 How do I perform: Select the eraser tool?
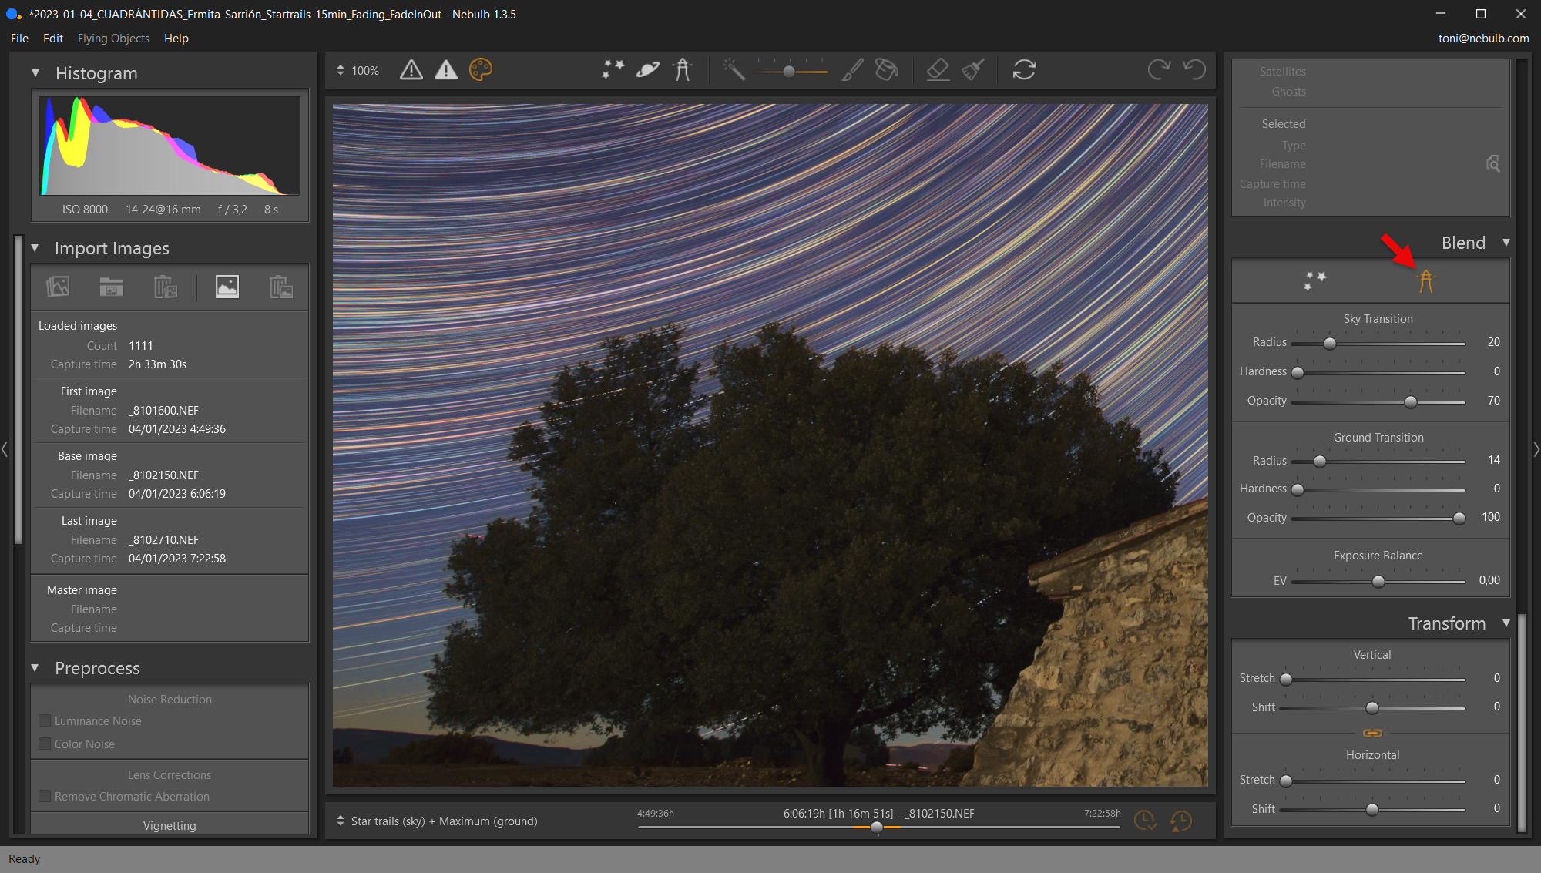point(938,70)
